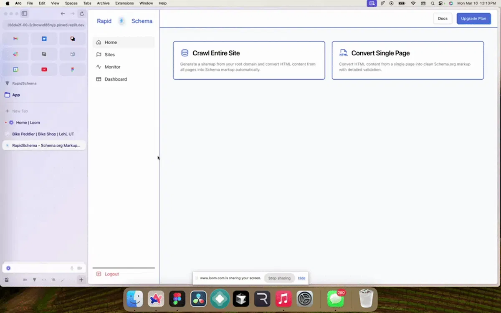The height and width of the screenshot is (313, 501).
Task: Click the Hide link in sharing bar
Action: 301,278
